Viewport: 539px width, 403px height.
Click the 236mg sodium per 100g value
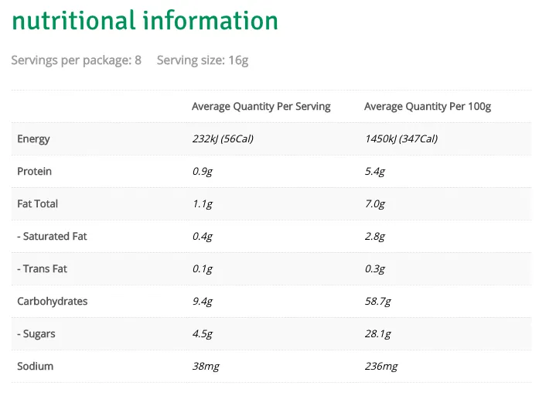coord(381,367)
